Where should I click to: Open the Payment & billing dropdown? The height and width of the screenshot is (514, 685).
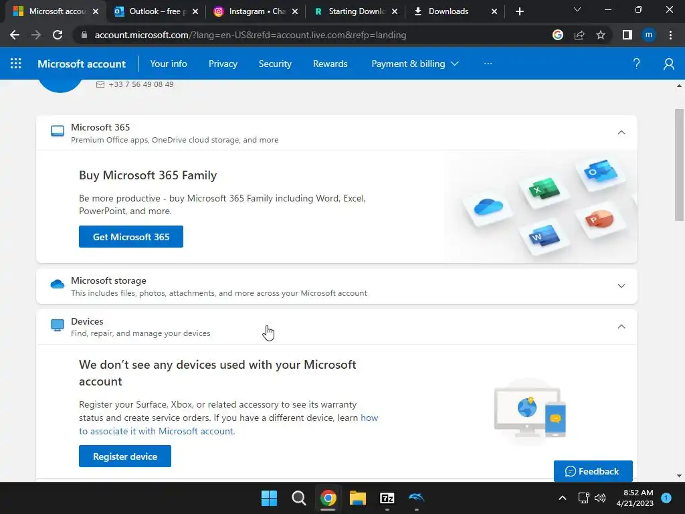pyautogui.click(x=415, y=64)
